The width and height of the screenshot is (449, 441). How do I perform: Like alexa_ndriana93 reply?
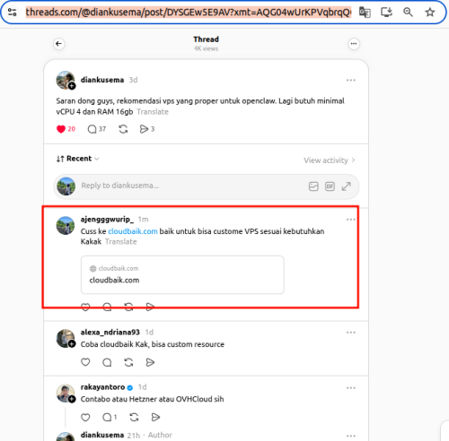(85, 362)
